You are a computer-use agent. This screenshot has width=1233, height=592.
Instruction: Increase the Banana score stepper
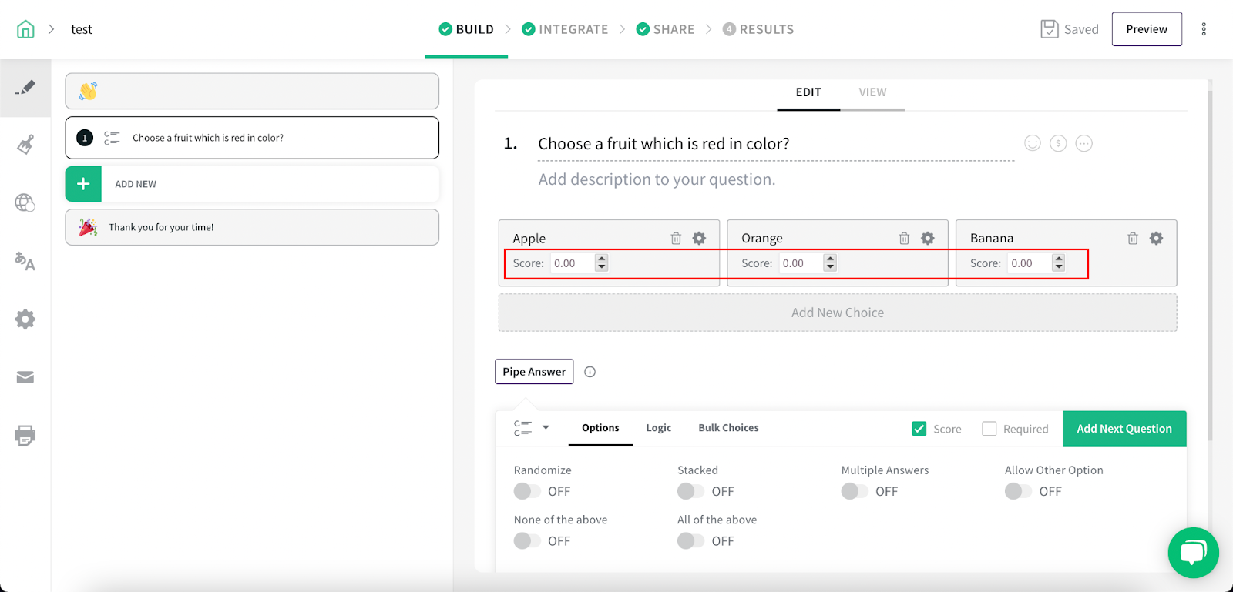pos(1059,259)
